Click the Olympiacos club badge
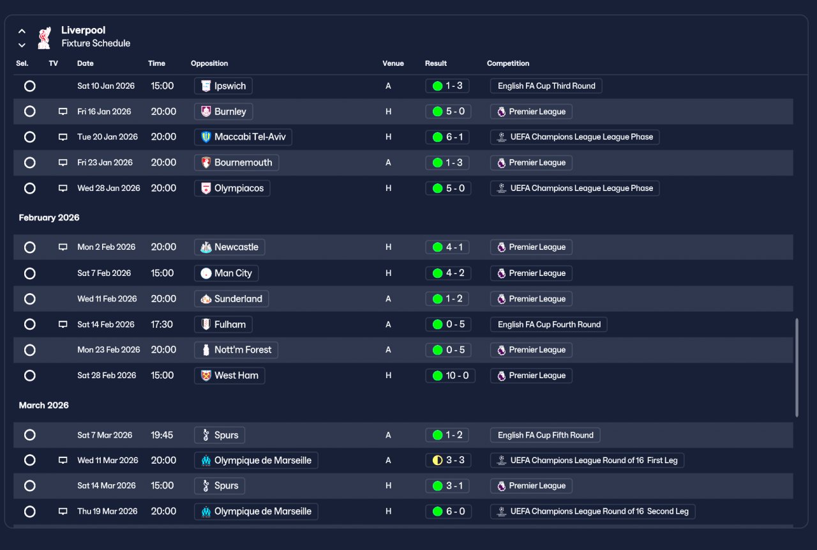 (206, 188)
